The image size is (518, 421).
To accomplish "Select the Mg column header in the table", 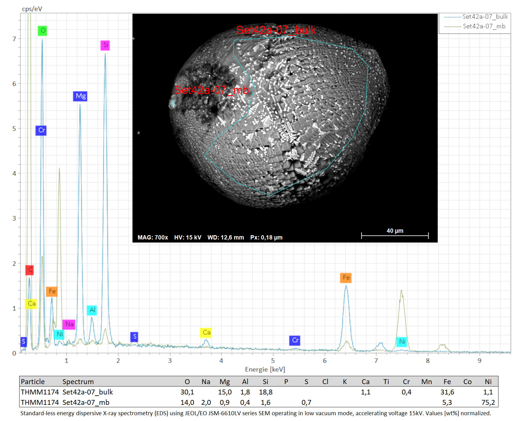I will pos(225,382).
